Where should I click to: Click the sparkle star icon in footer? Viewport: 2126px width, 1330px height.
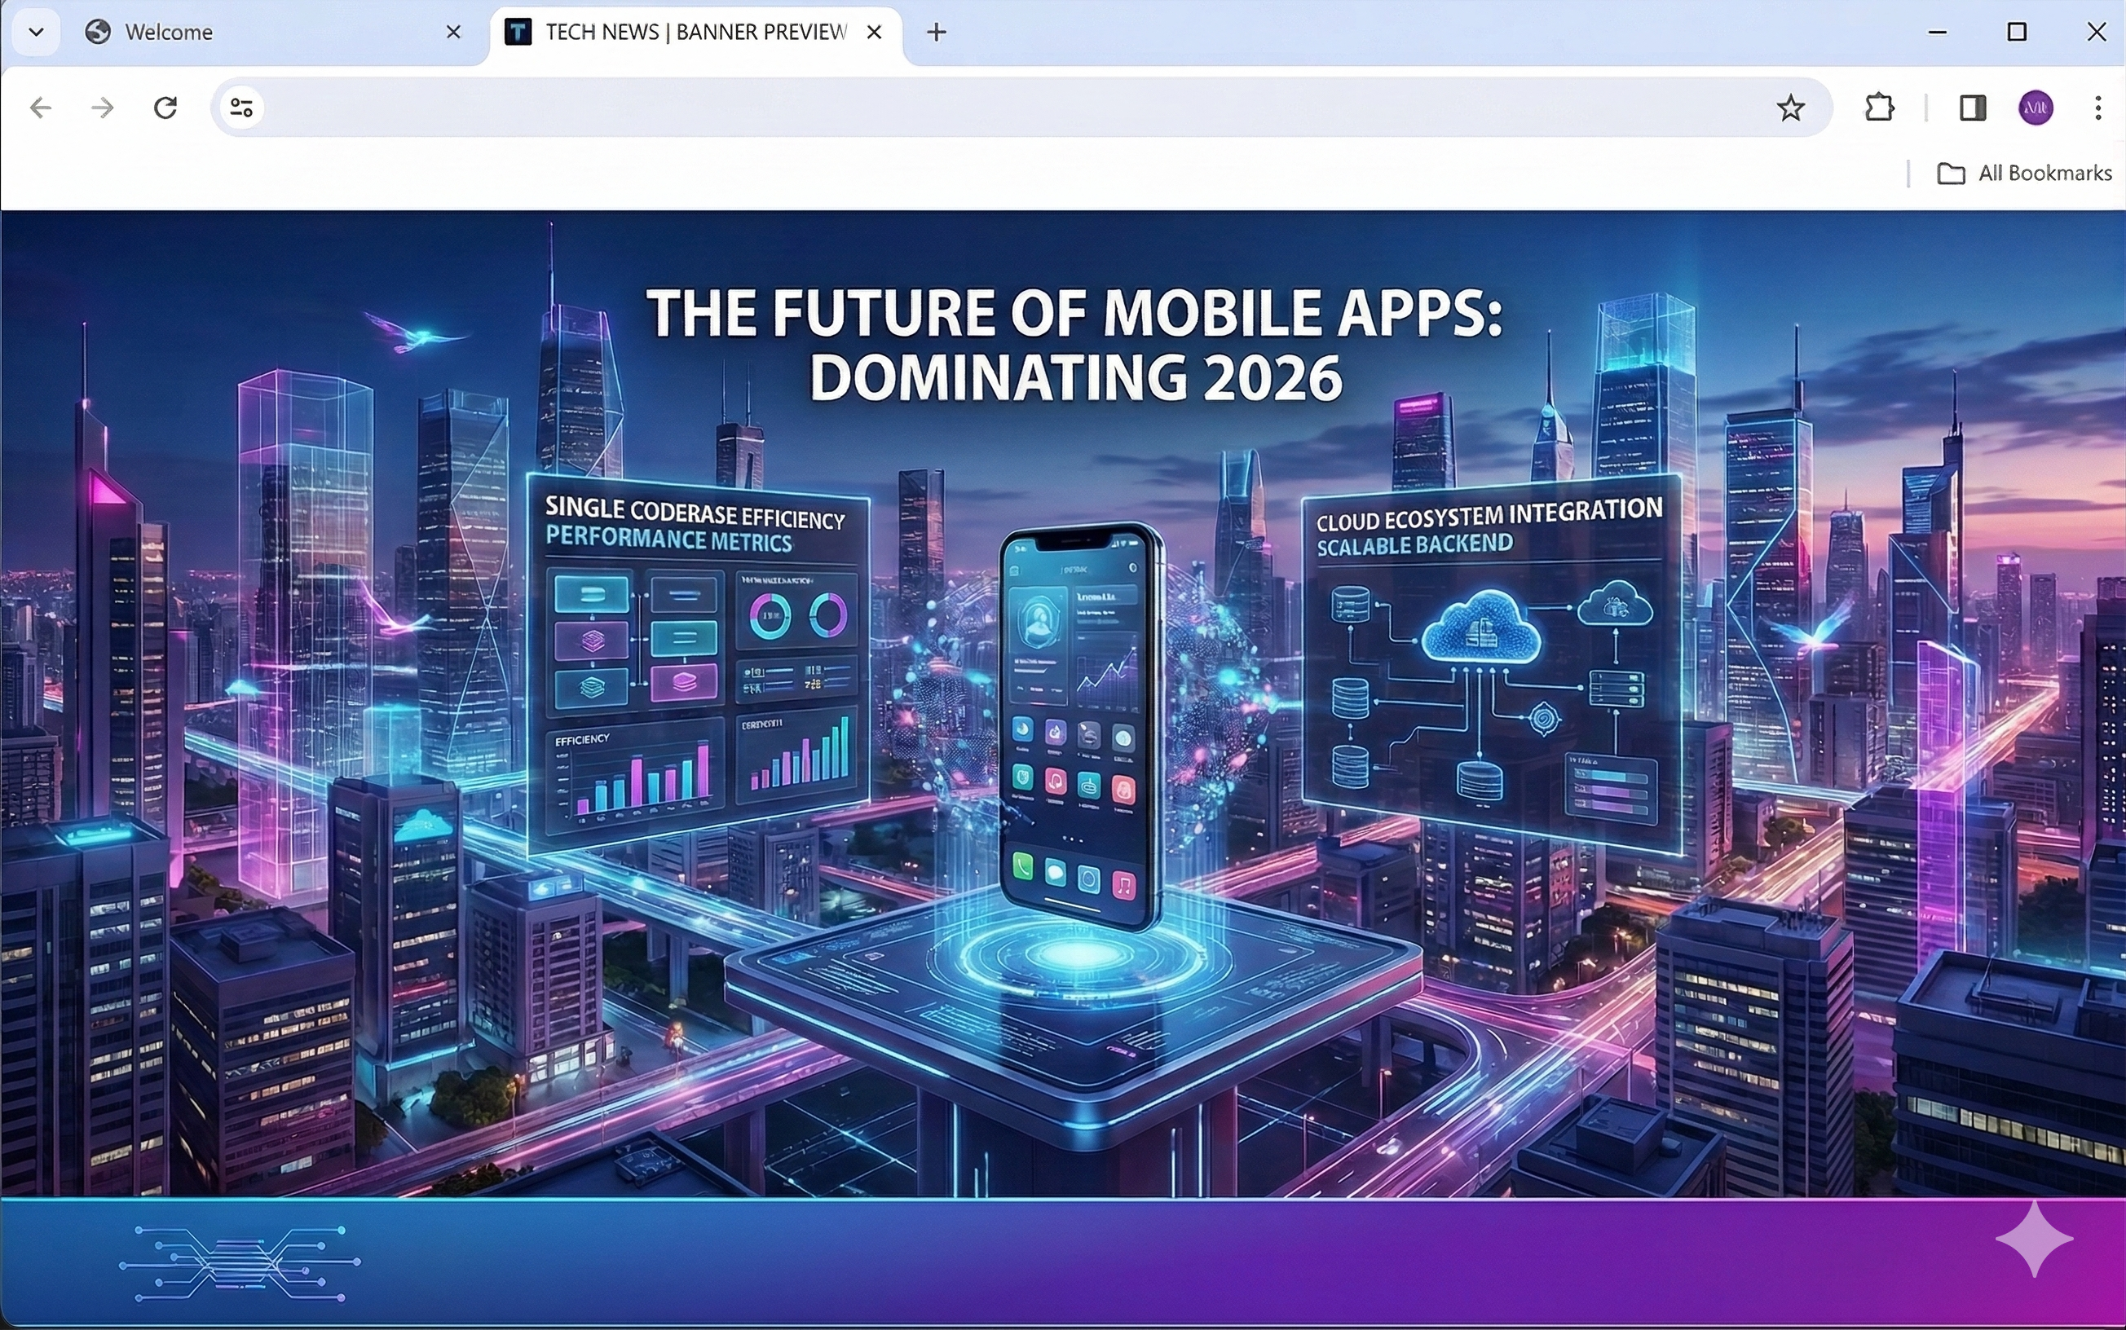[2034, 1239]
